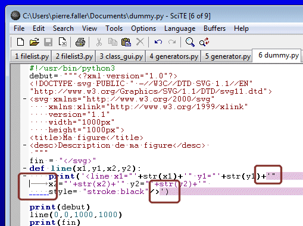Viewport: 303px width, 226px height.
Task: Open the Options menu
Action: point(143,28)
